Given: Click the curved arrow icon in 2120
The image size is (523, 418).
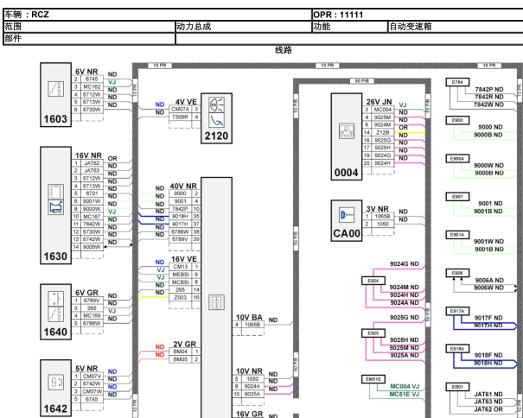Looking at the screenshot, I should (216, 120).
